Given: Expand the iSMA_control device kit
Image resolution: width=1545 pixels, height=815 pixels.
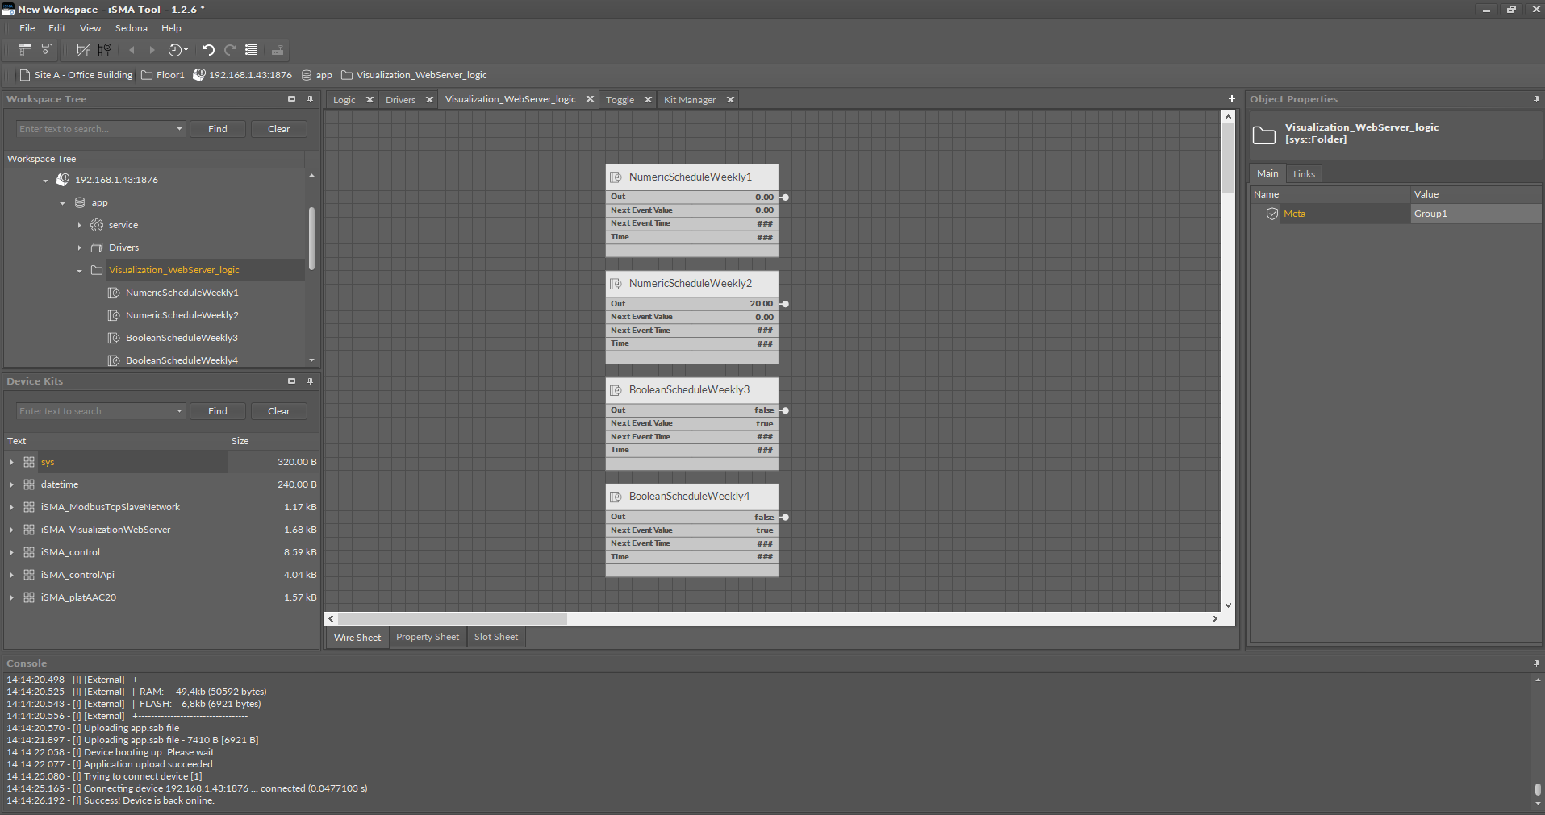Looking at the screenshot, I should click(x=11, y=552).
